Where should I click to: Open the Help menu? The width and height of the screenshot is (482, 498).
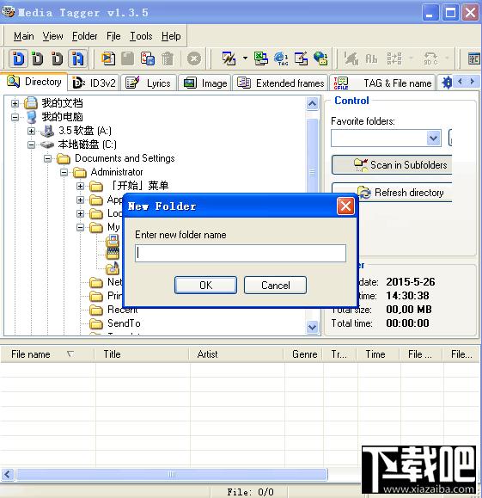[x=171, y=36]
